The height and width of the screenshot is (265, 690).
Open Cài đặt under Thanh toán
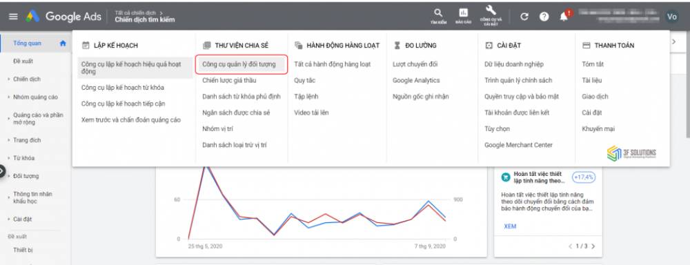(592, 112)
